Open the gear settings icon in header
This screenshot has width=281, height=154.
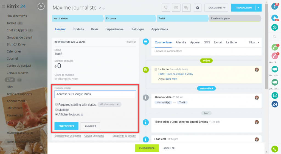(x=198, y=8)
